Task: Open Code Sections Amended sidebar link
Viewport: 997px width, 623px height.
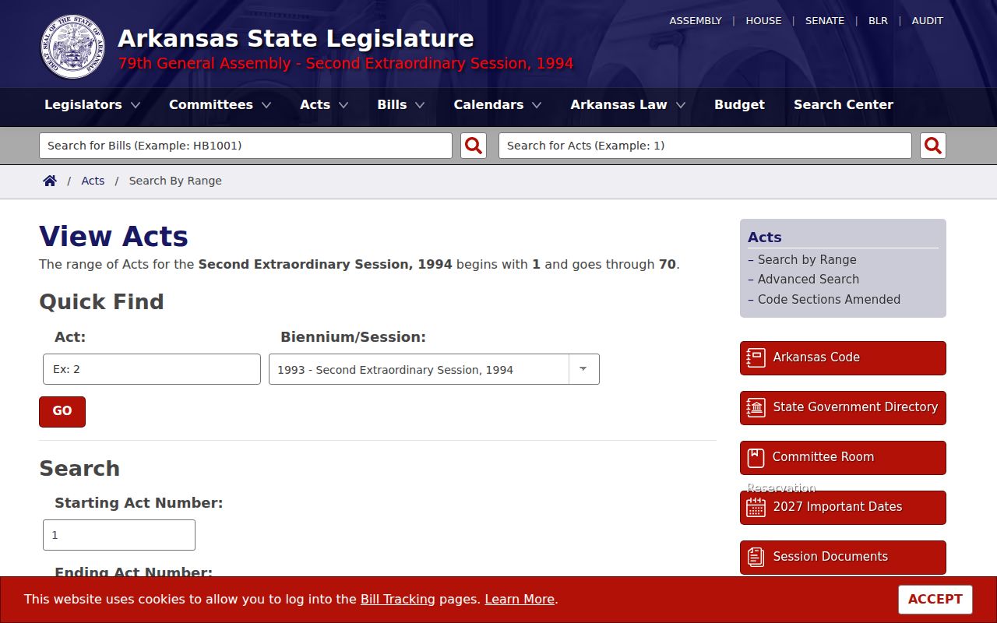Action: [829, 300]
